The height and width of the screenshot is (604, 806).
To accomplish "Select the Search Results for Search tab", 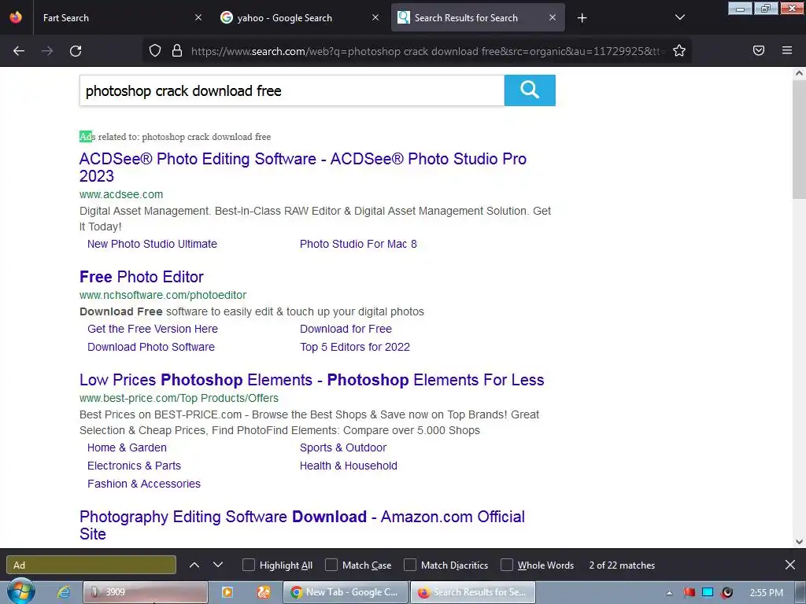I will [x=478, y=18].
